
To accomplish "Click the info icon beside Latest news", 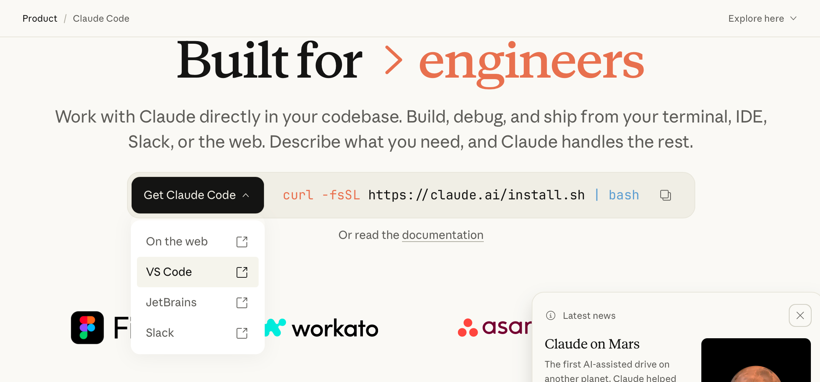I will point(551,315).
